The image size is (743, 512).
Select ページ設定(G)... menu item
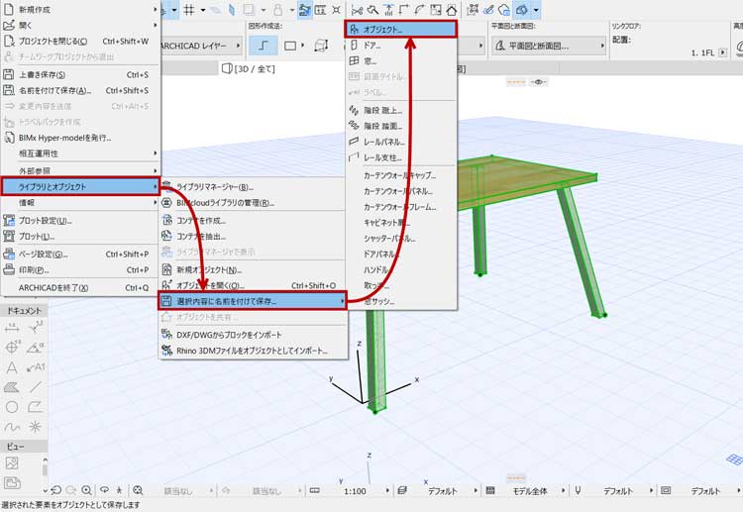[x=81, y=255]
